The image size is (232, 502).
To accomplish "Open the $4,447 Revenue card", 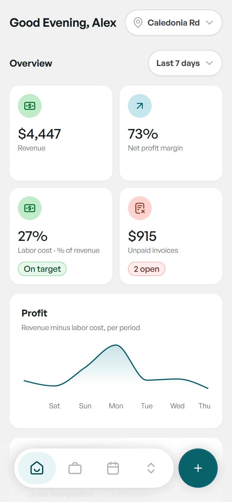I will coord(61,133).
